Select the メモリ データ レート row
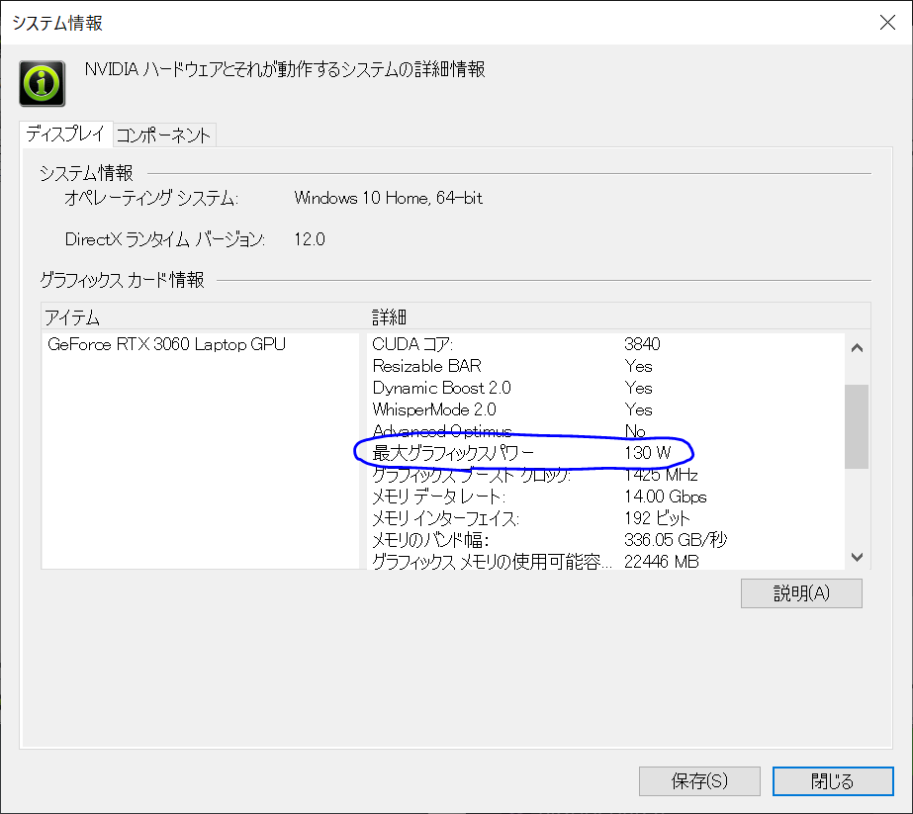 pyautogui.click(x=605, y=497)
